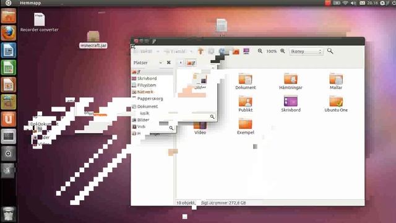
Task: Click the path bar left scroll arrow
Action: [x=181, y=63]
